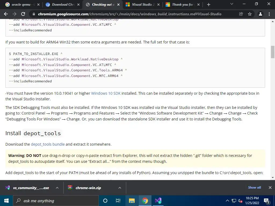The image size is (275, 206).
Task: Reload the current page
Action: (x=23, y=14)
